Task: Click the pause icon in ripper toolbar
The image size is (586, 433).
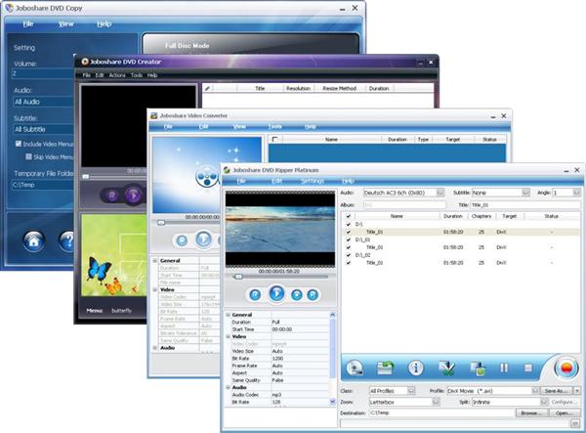Action: click(x=504, y=368)
